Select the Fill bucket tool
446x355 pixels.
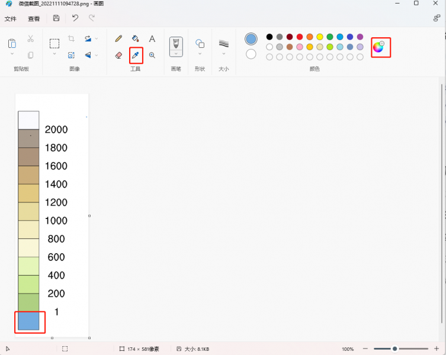coord(136,38)
